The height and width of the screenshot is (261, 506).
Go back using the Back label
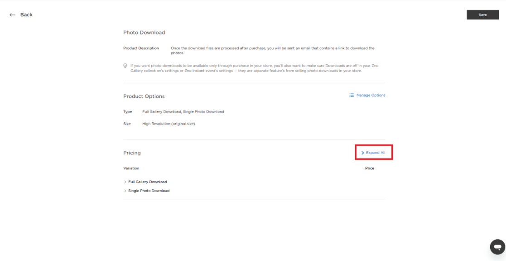26,15
